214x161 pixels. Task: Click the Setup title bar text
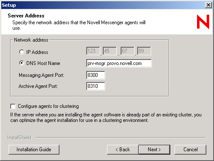[x=9, y=5]
